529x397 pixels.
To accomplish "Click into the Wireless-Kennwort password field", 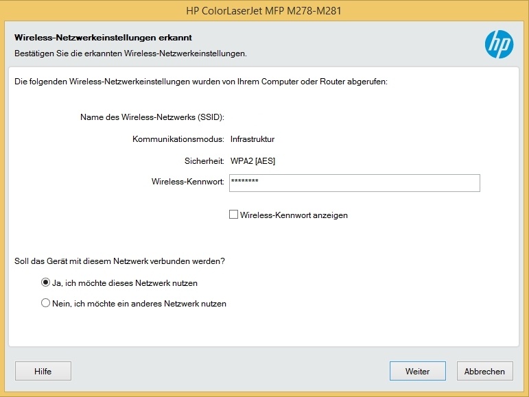I will coord(354,183).
